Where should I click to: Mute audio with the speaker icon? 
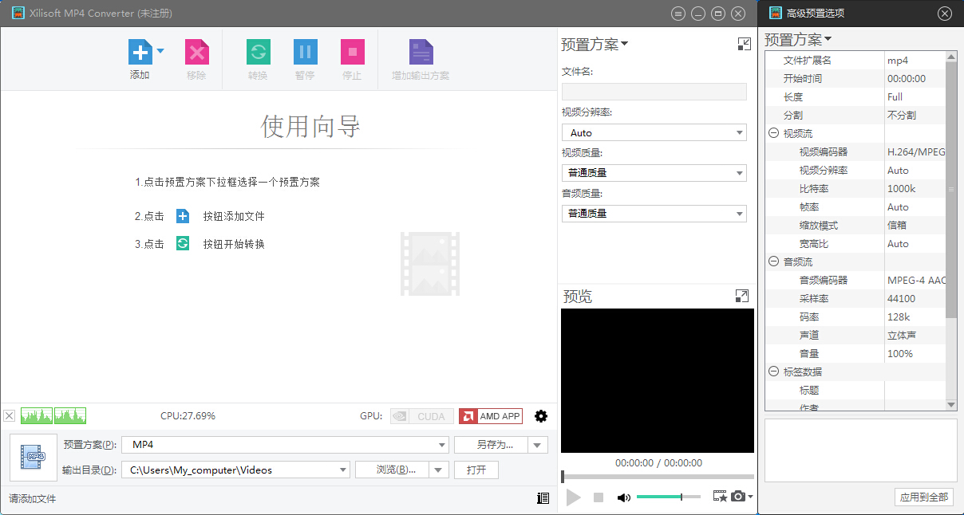[x=623, y=497]
